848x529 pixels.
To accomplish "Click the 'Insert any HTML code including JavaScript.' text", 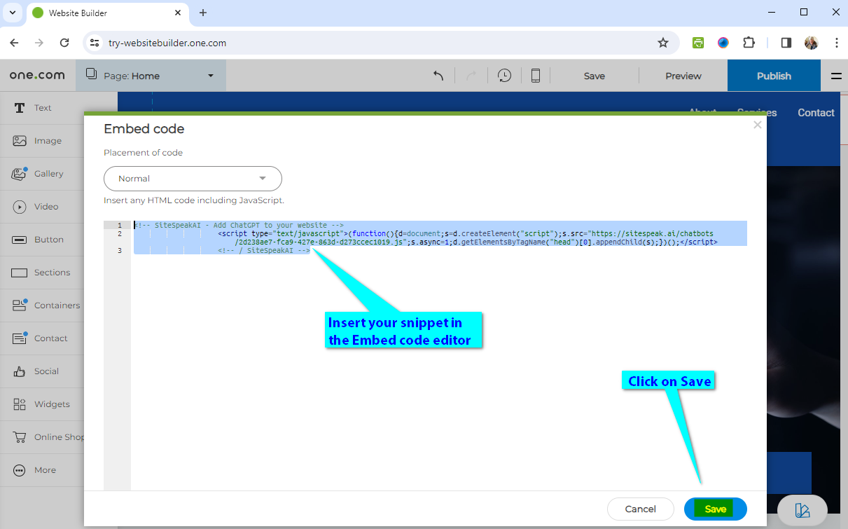I will 194,200.
